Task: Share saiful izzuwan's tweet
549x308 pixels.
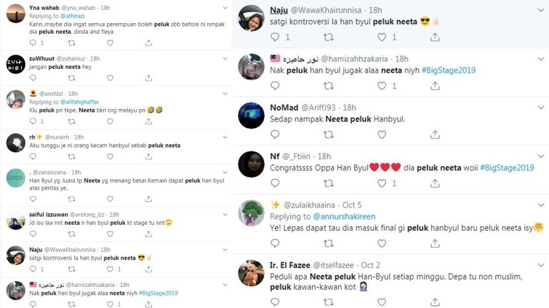Action: pyautogui.click(x=148, y=234)
